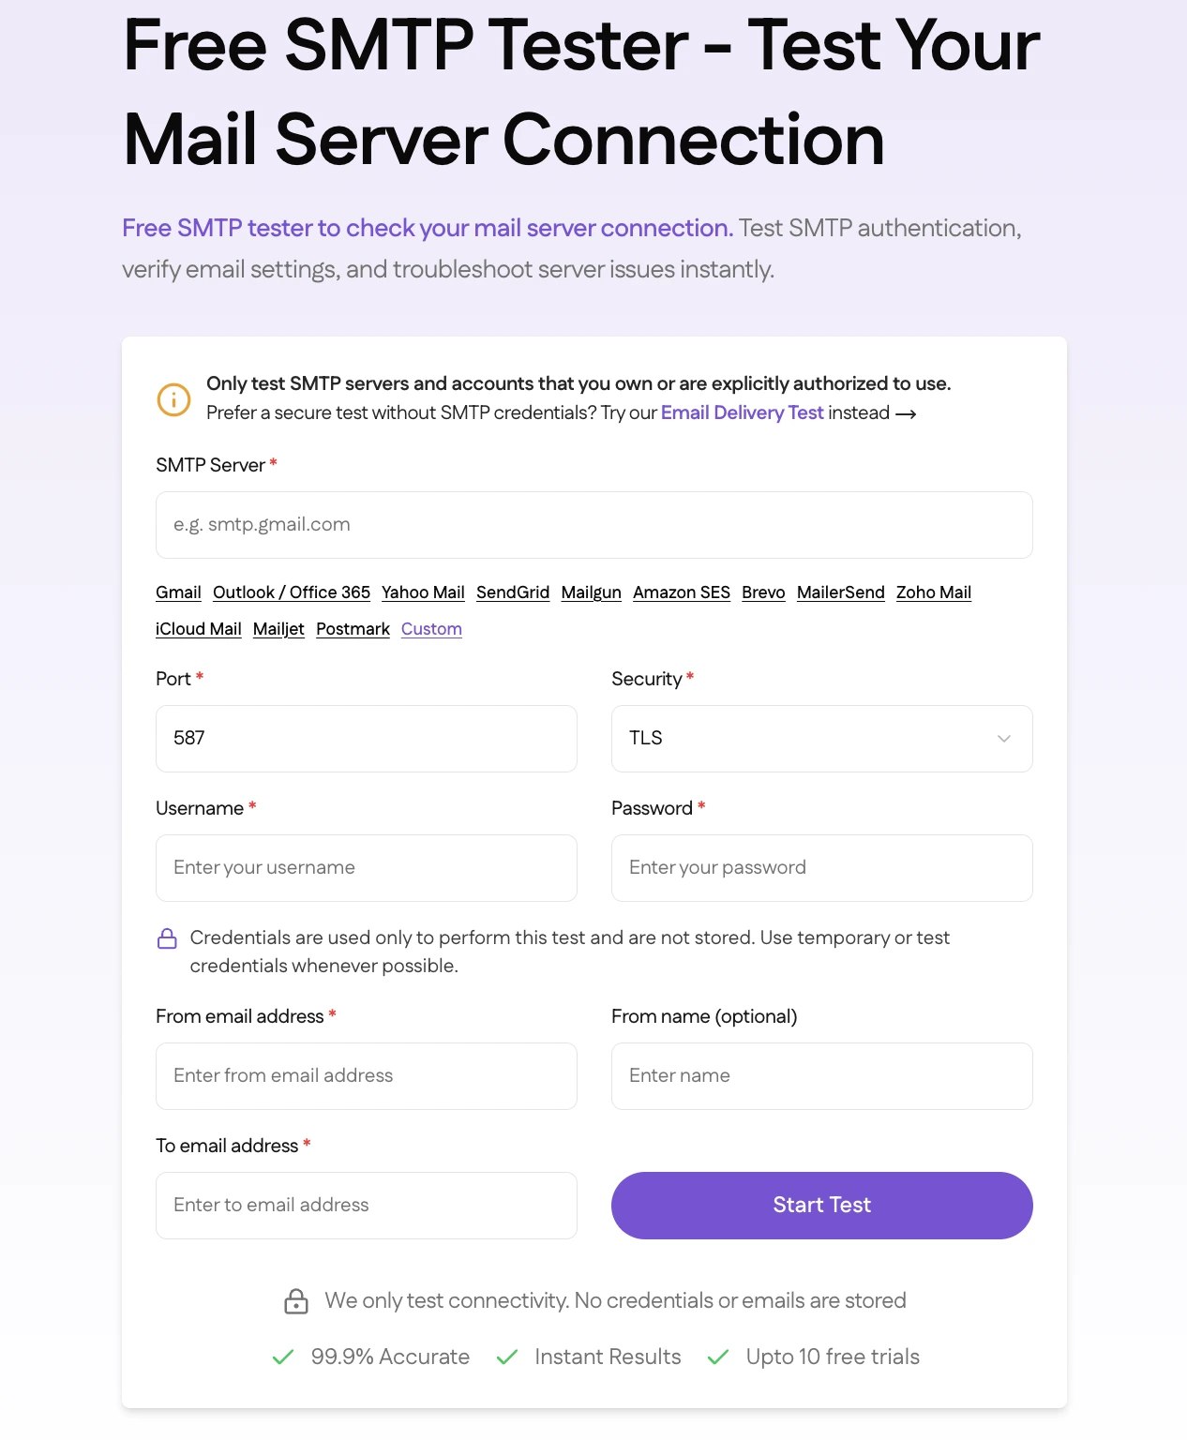Click the chevron inside the Security field
This screenshot has width=1187, height=1440.
1004,739
